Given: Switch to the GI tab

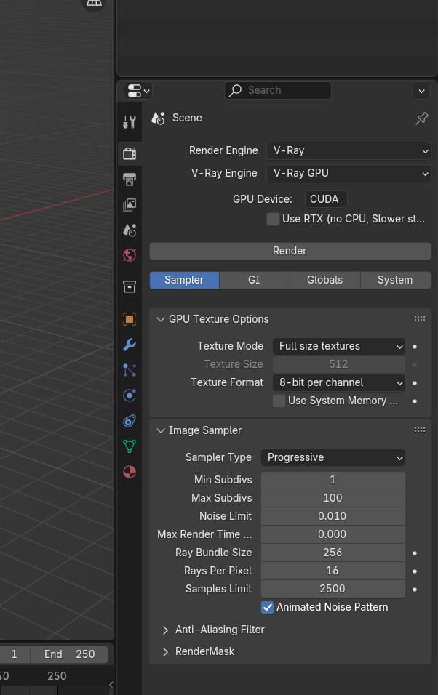Looking at the screenshot, I should click(254, 280).
